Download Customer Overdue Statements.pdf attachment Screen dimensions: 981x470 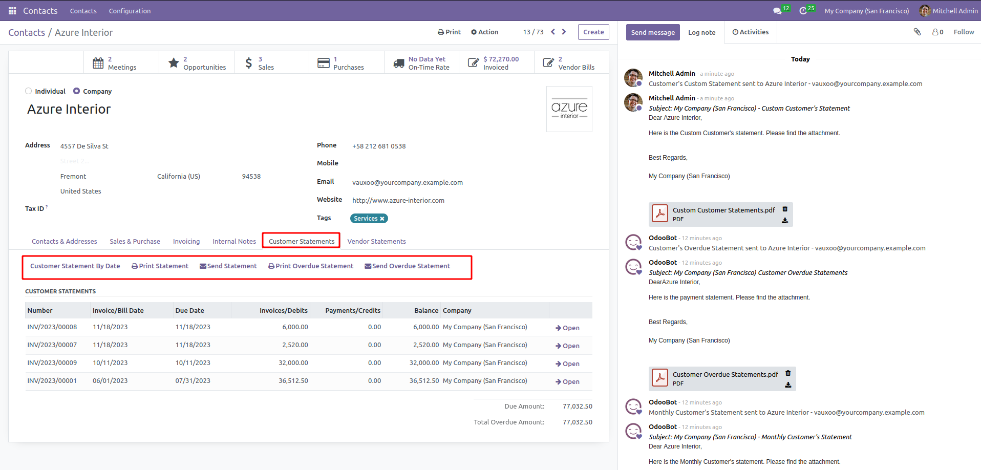(x=788, y=385)
